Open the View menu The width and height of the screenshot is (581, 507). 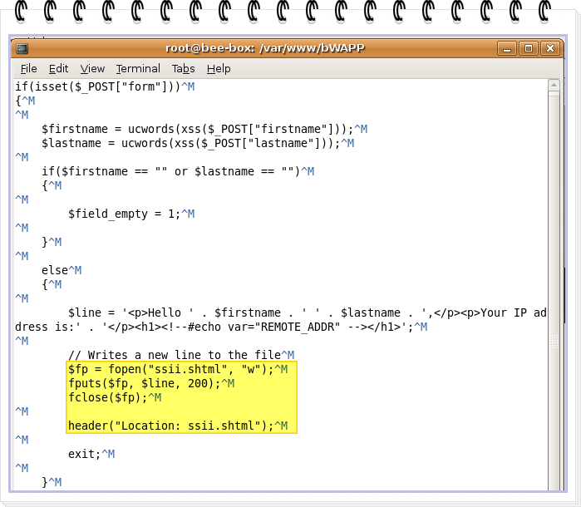(x=92, y=68)
